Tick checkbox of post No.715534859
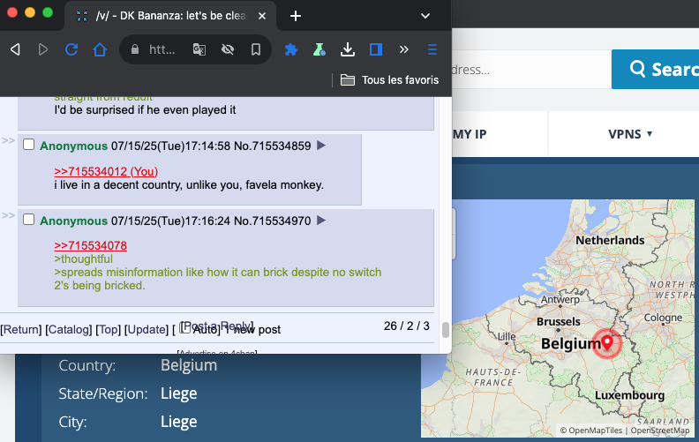The image size is (699, 442). point(28,145)
